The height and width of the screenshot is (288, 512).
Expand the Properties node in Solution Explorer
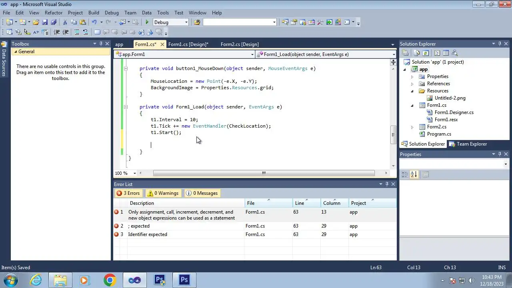pos(412,76)
